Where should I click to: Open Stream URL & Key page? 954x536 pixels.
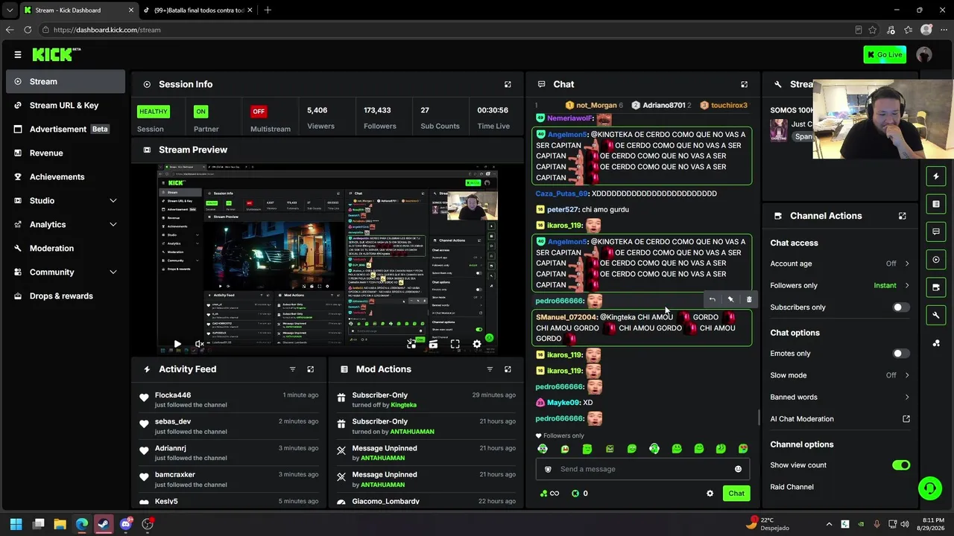tap(66, 106)
